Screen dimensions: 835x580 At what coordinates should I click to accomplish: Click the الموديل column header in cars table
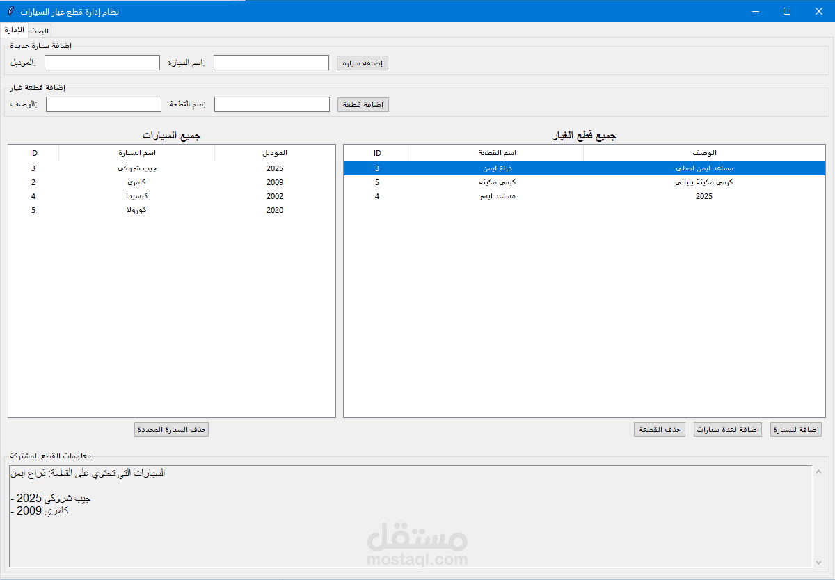point(275,153)
